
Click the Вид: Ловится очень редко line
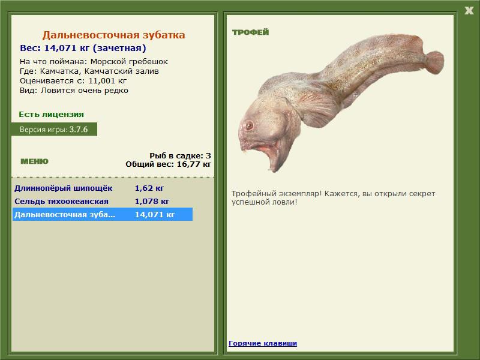pyautogui.click(x=74, y=91)
